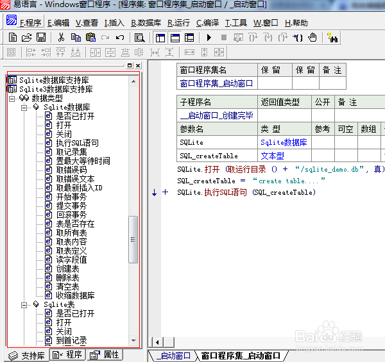The image size is (385, 362).
Task: Toggle the third panel layout icon
Action: [x=189, y=38]
